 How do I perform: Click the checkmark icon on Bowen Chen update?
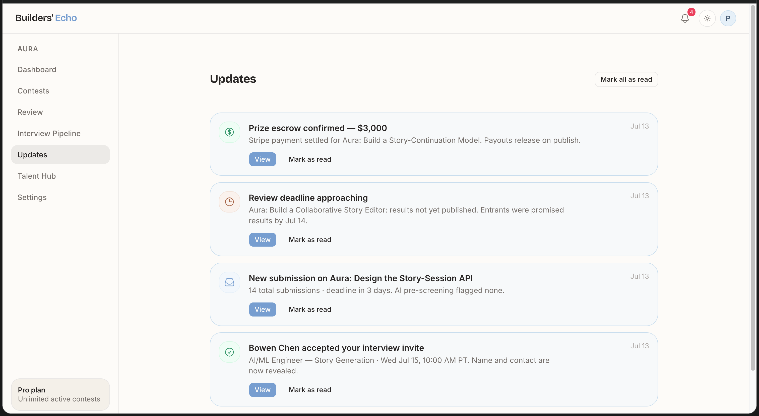click(229, 352)
